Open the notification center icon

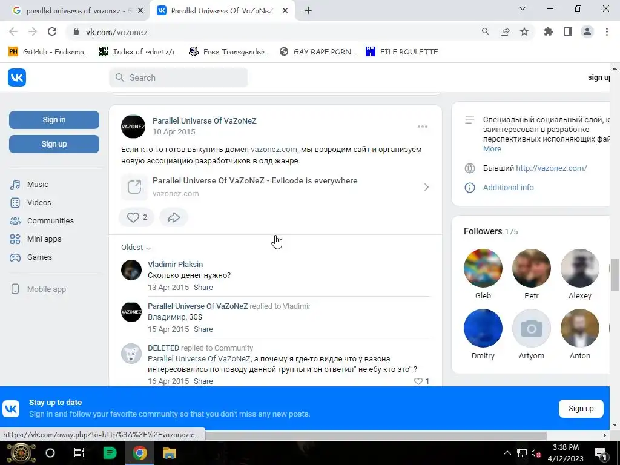[x=600, y=453]
